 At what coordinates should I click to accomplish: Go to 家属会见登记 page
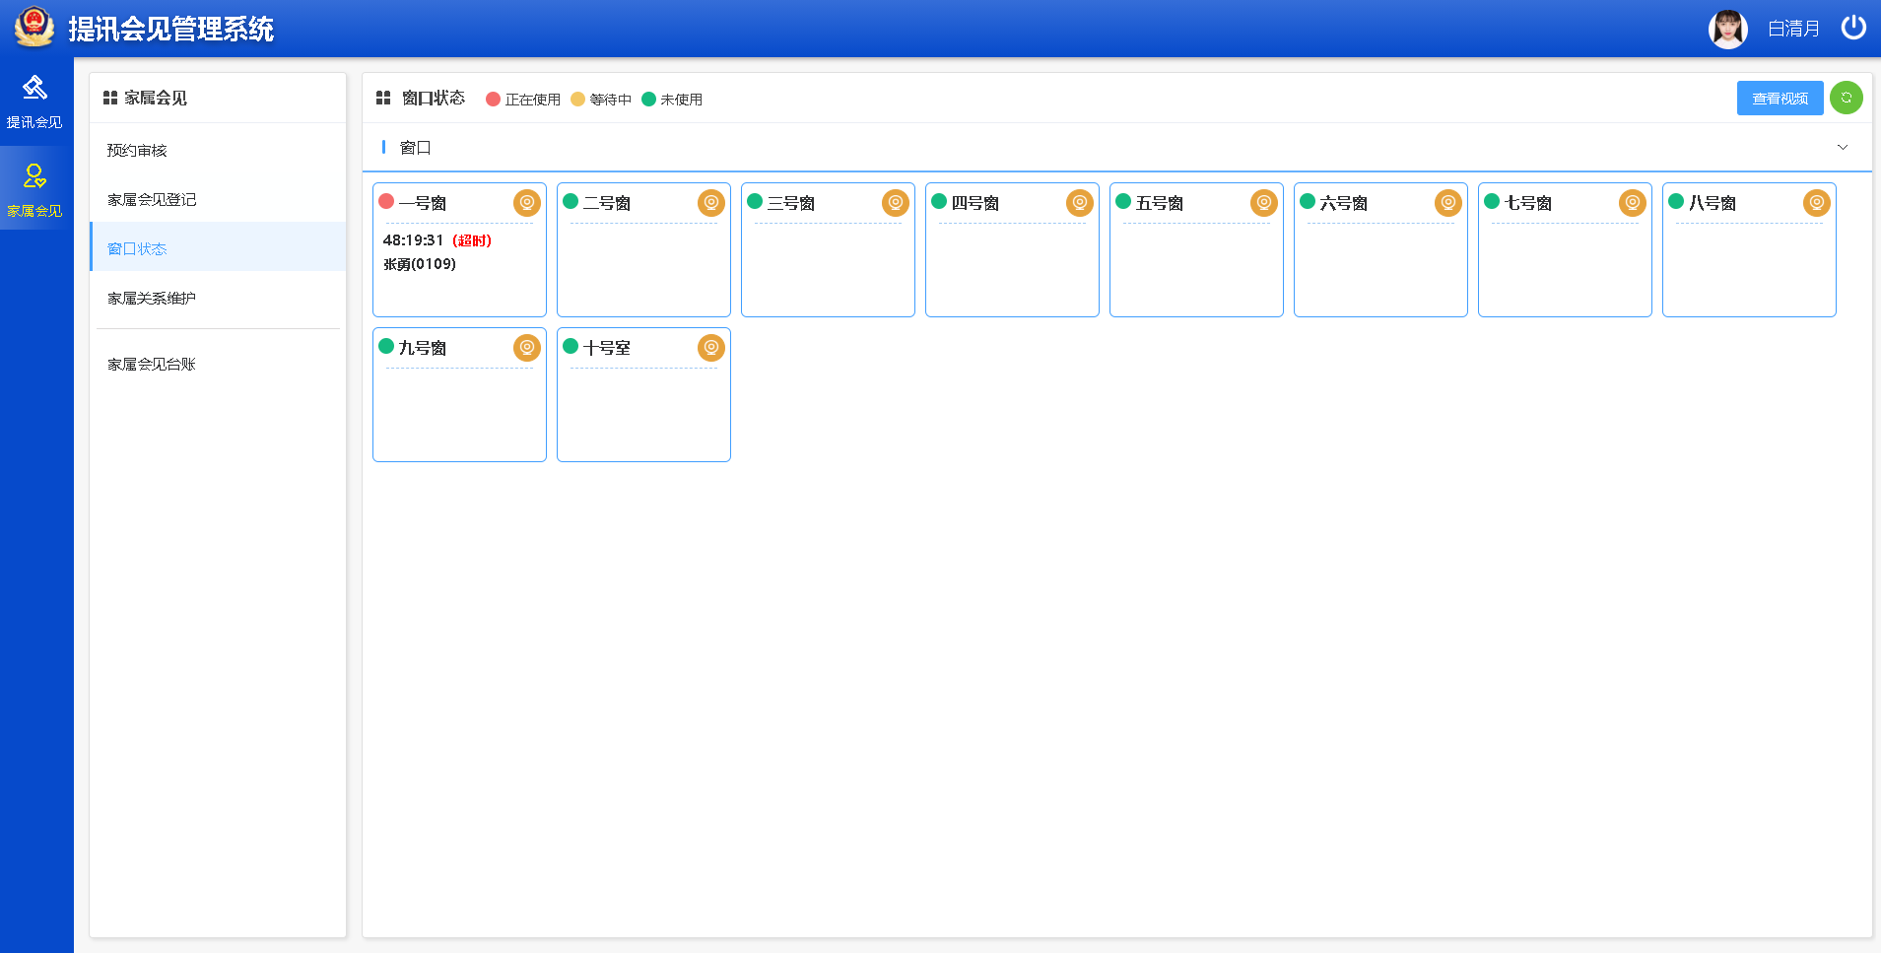point(152,200)
